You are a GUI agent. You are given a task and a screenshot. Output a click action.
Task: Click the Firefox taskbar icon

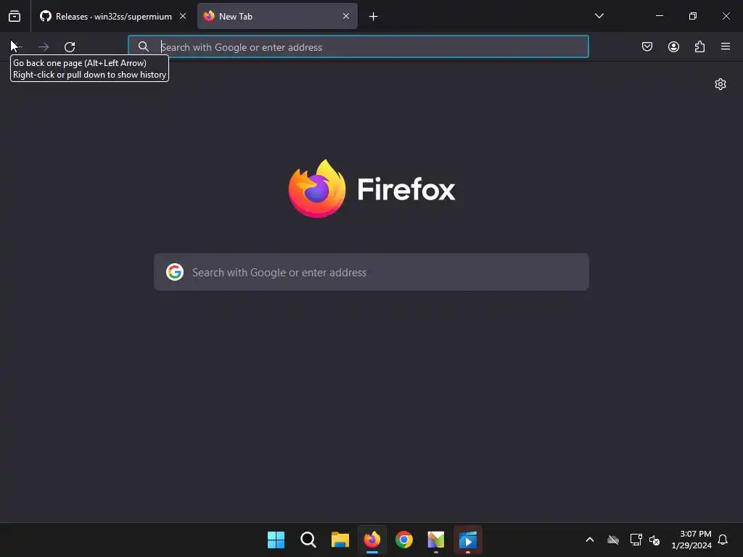(372, 540)
